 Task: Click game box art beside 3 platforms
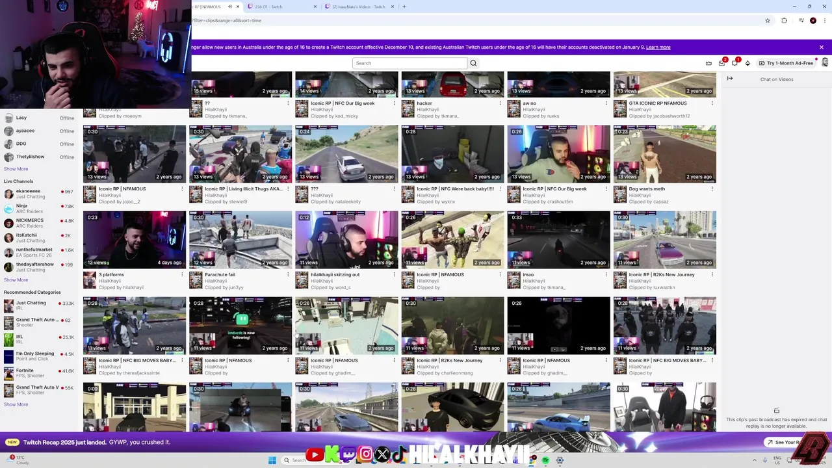click(90, 280)
